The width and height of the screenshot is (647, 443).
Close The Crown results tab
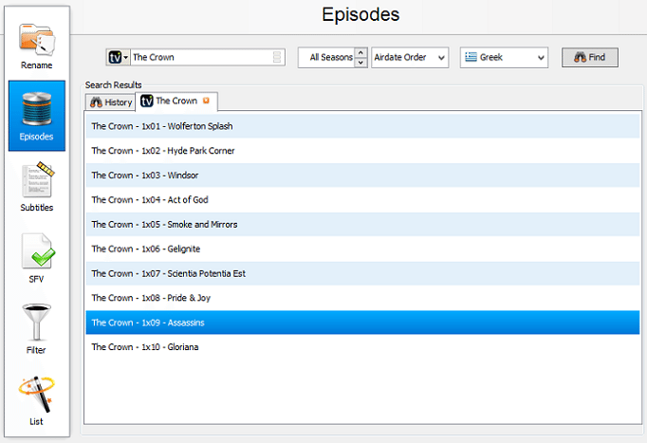click(206, 101)
